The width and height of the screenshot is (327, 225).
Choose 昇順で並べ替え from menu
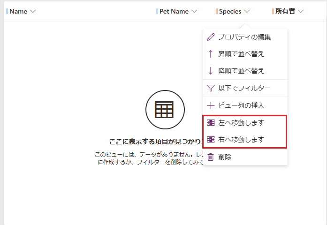(245, 54)
